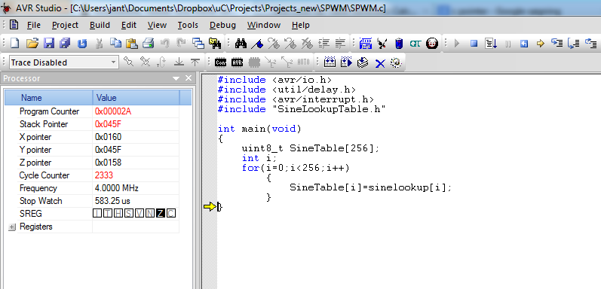Click the Con connect dialog icon

tap(221, 62)
